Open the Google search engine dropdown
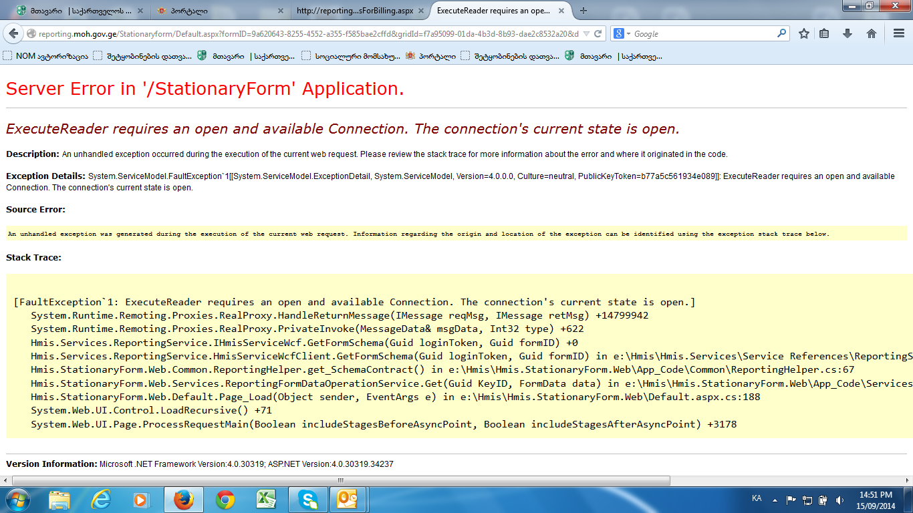913x513 pixels. point(622,33)
